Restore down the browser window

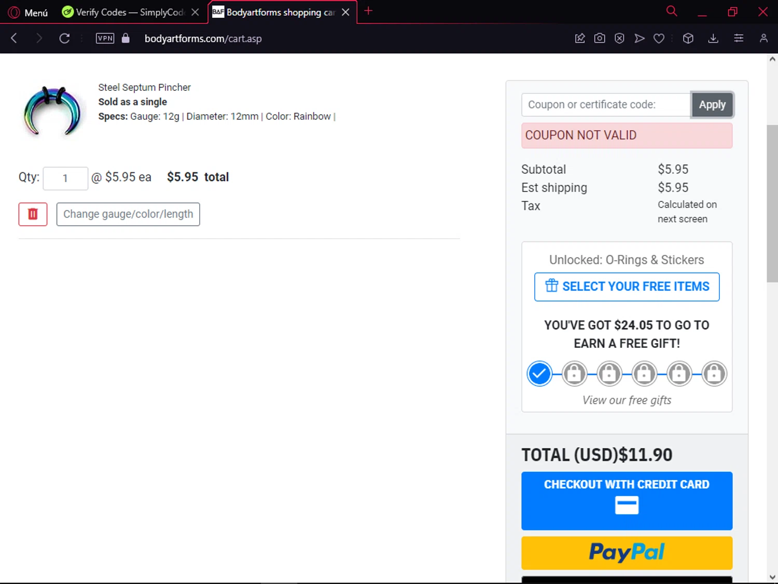[732, 11]
